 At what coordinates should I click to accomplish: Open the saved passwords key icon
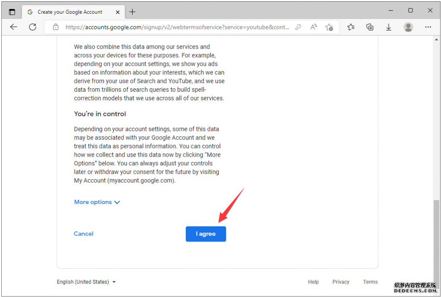click(298, 27)
